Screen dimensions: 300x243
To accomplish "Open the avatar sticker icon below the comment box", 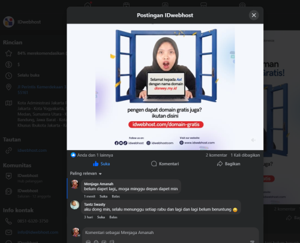I will 88,242.
